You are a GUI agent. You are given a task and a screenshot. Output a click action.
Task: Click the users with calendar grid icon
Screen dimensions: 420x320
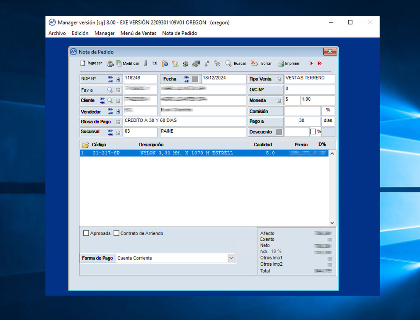click(196, 63)
